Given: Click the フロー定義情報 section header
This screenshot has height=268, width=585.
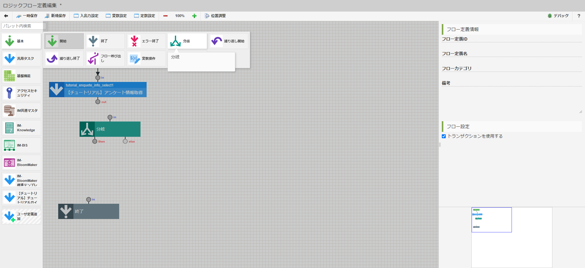Looking at the screenshot, I should [x=512, y=29].
